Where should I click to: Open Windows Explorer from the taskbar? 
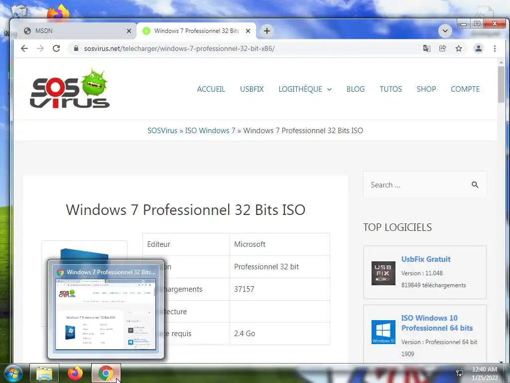[x=44, y=373]
